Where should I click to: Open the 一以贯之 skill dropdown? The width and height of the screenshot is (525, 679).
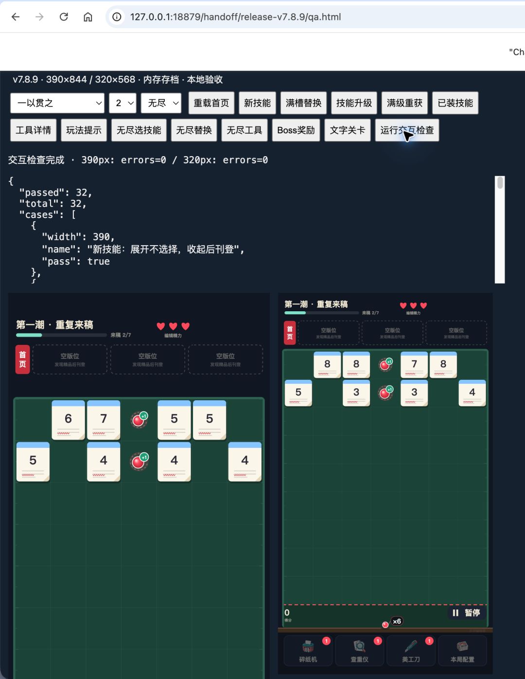[57, 103]
